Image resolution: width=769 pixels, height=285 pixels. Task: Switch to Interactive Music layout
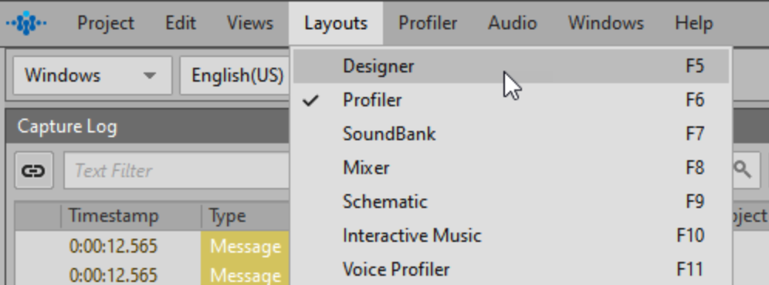tap(510, 235)
